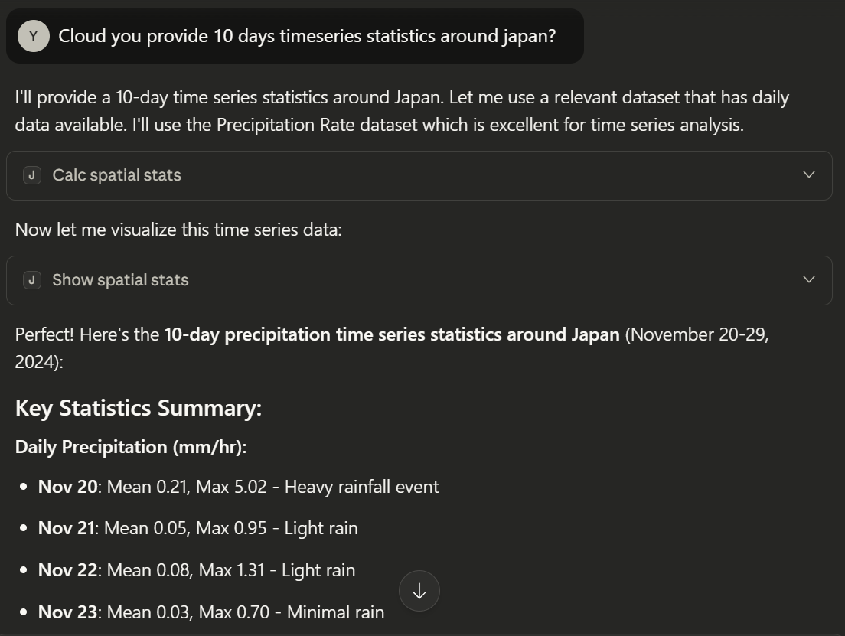Collapse the chevron on the Calc spatial stats row

pos(809,174)
